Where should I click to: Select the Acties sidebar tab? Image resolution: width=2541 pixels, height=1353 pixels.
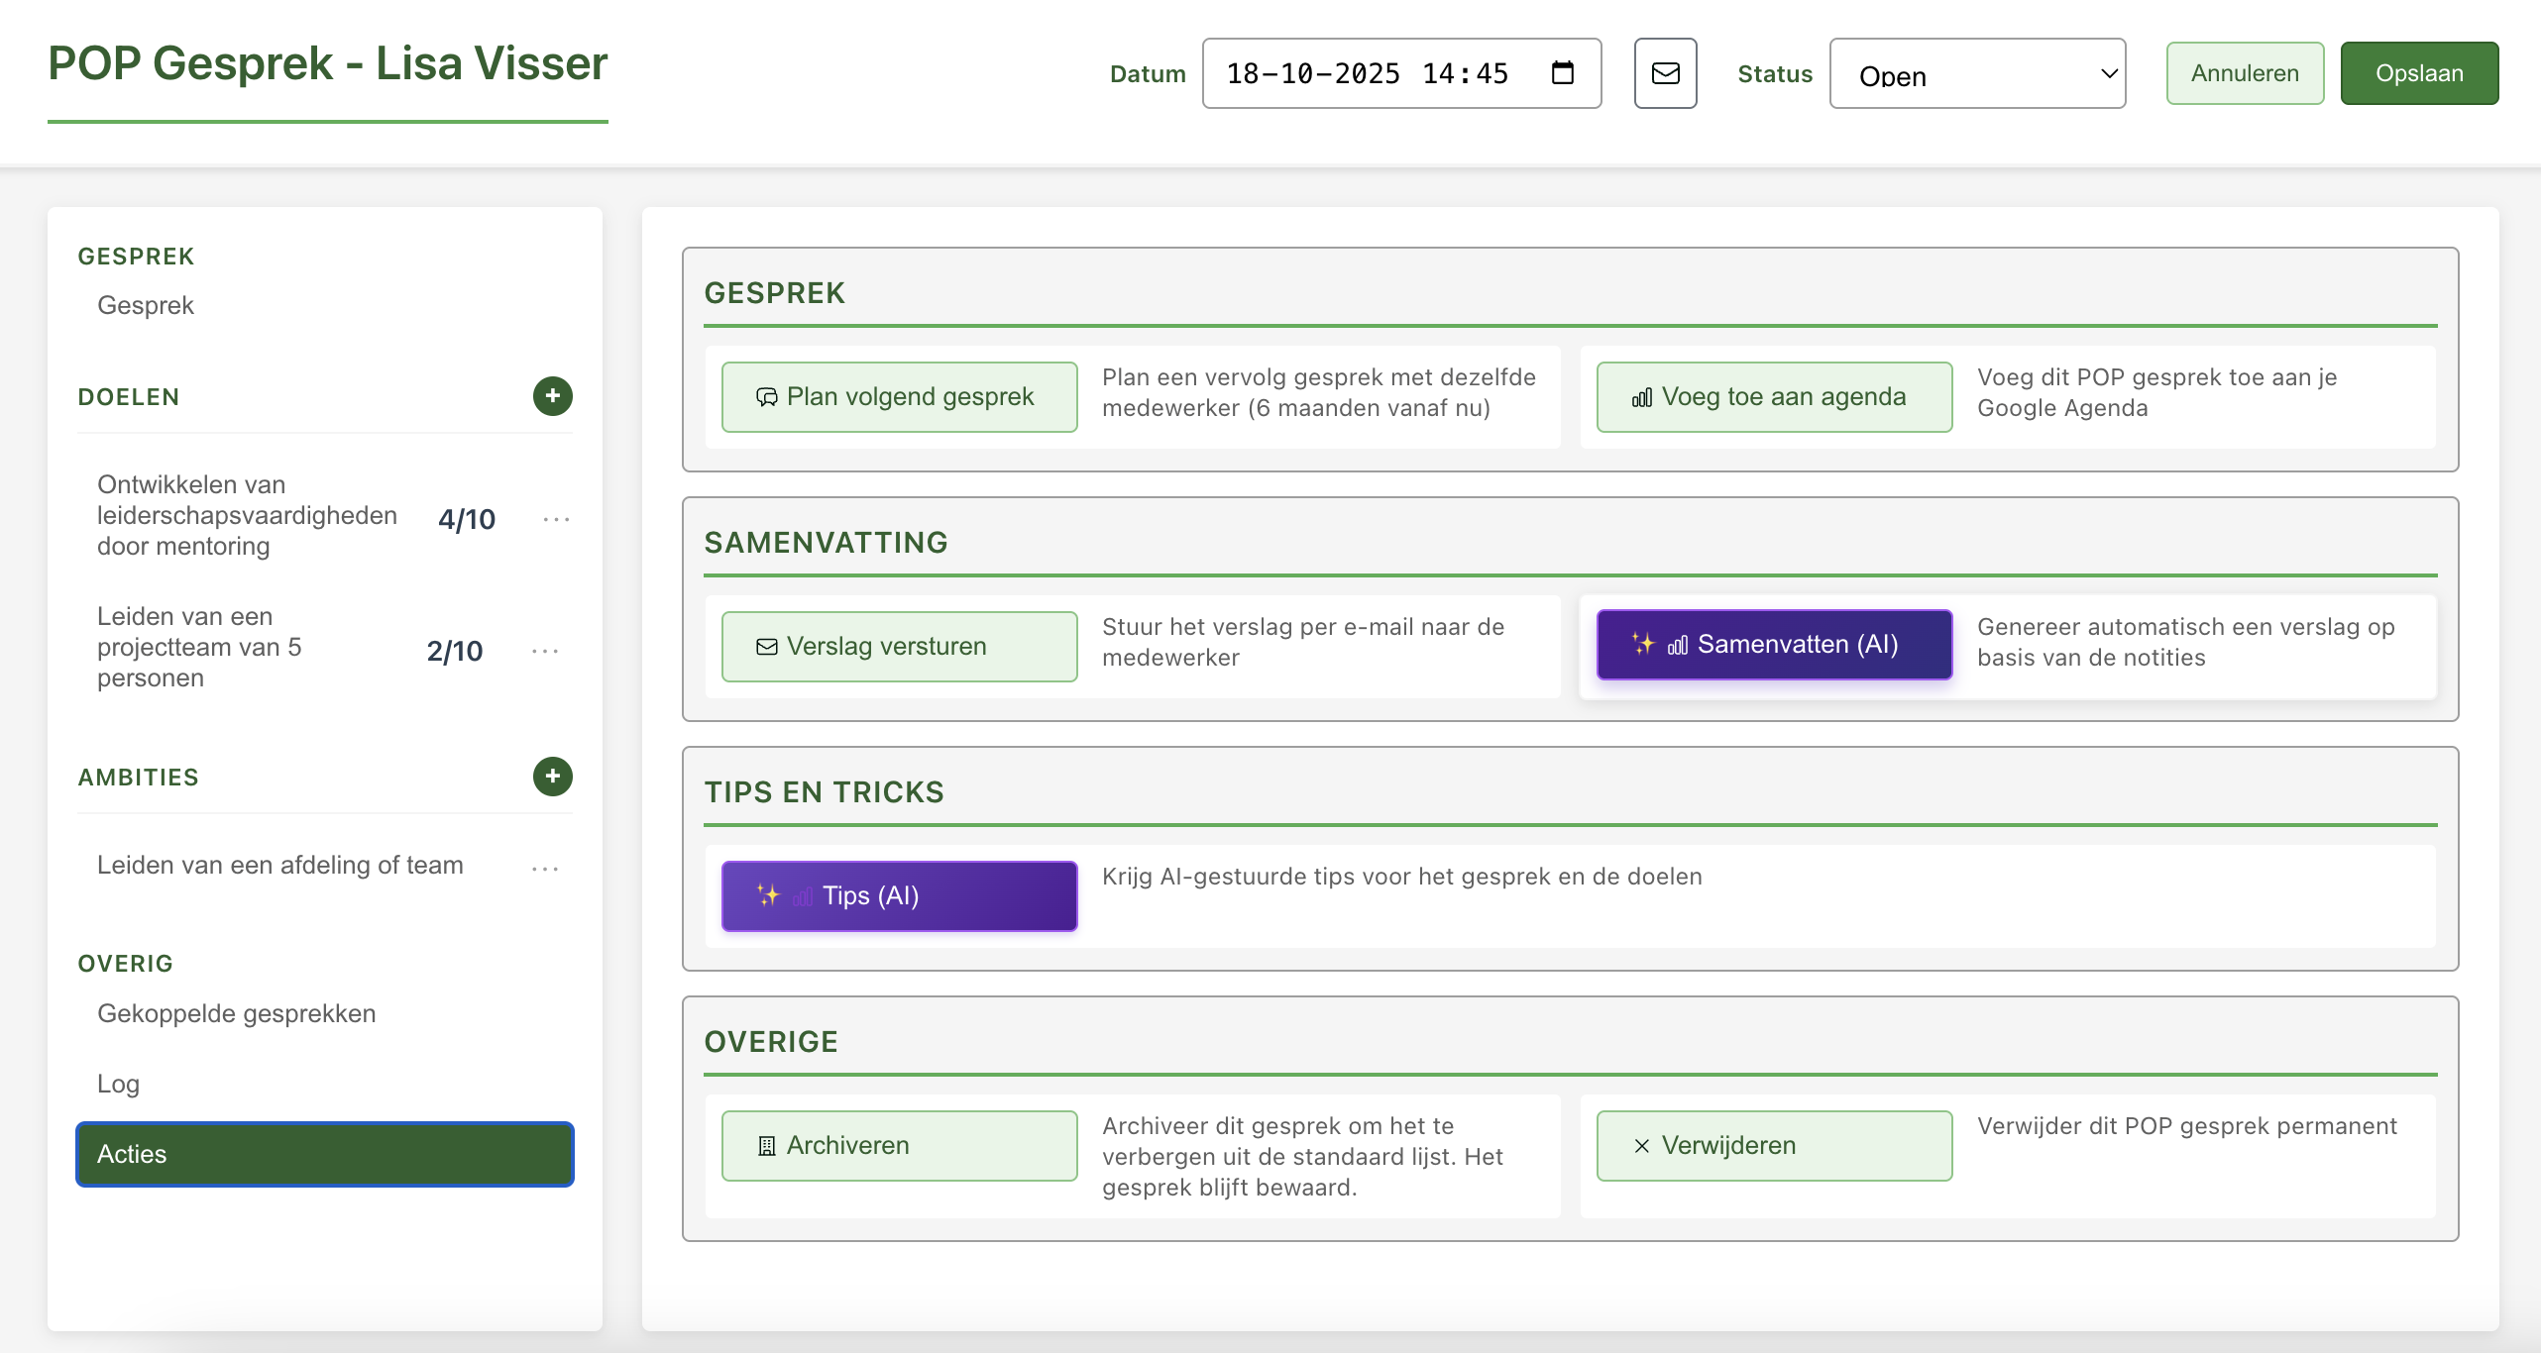click(x=325, y=1154)
